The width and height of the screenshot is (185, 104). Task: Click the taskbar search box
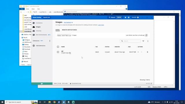(21, 102)
